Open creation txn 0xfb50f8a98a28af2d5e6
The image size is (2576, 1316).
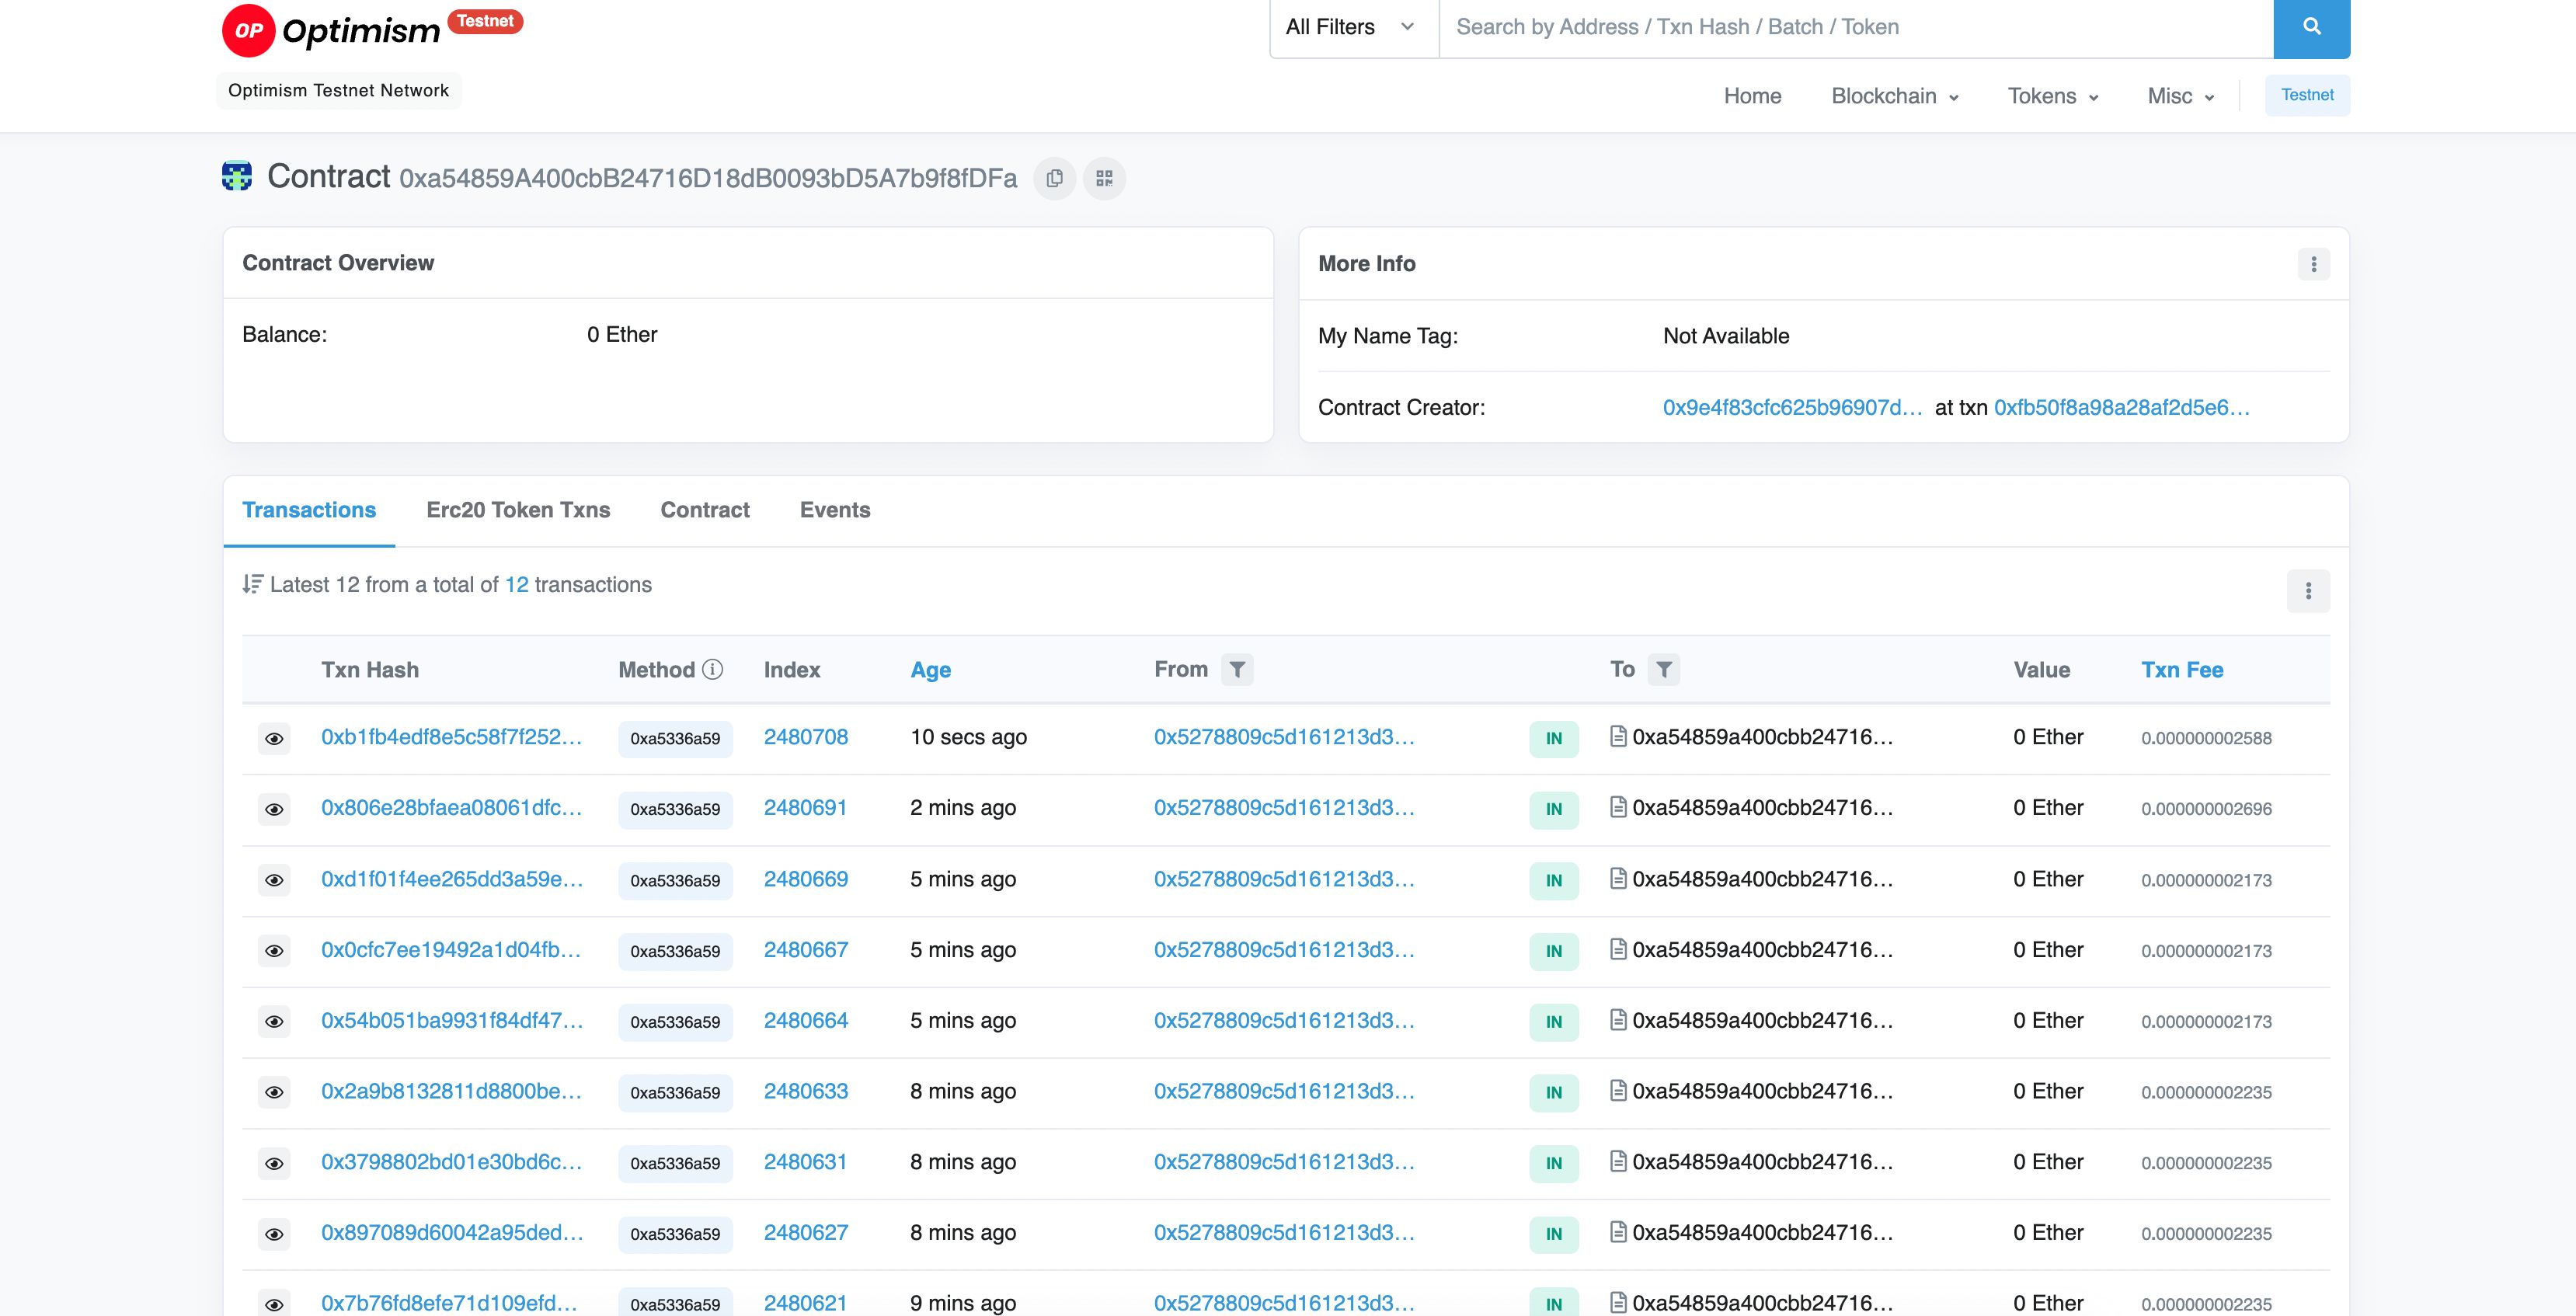(x=2121, y=407)
